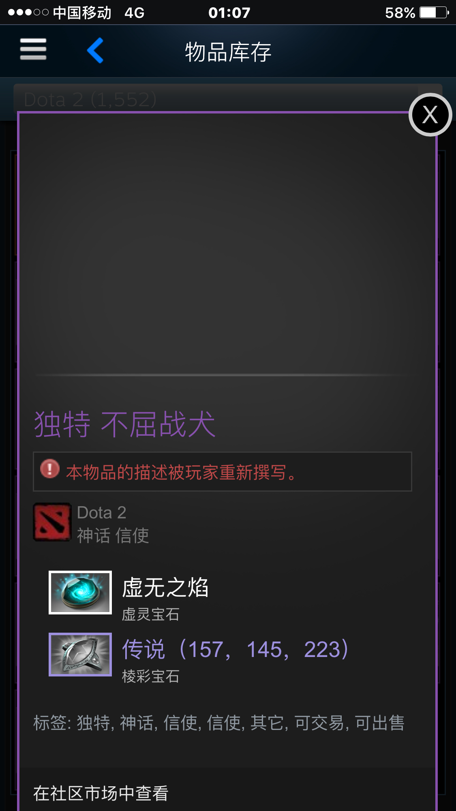This screenshot has height=811, width=456.
Task: Click the 棱彩宝石 gem type label
Action: click(x=151, y=676)
